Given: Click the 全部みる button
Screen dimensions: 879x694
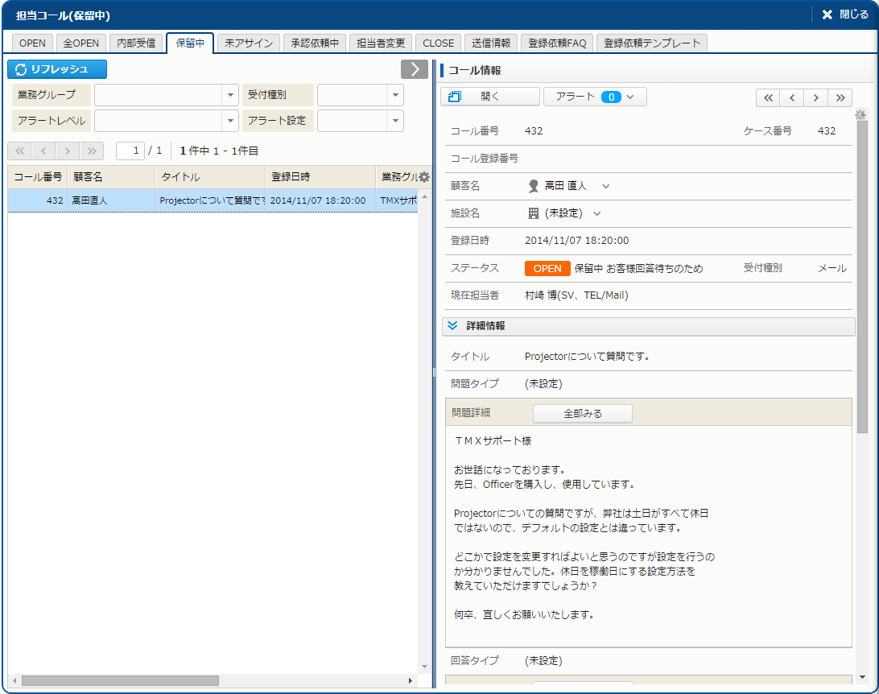Looking at the screenshot, I should coord(582,414).
